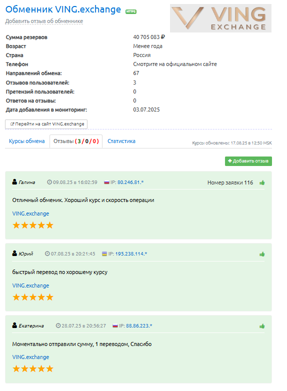Switch to the Статистика tab
287x391 pixels.
click(121, 141)
